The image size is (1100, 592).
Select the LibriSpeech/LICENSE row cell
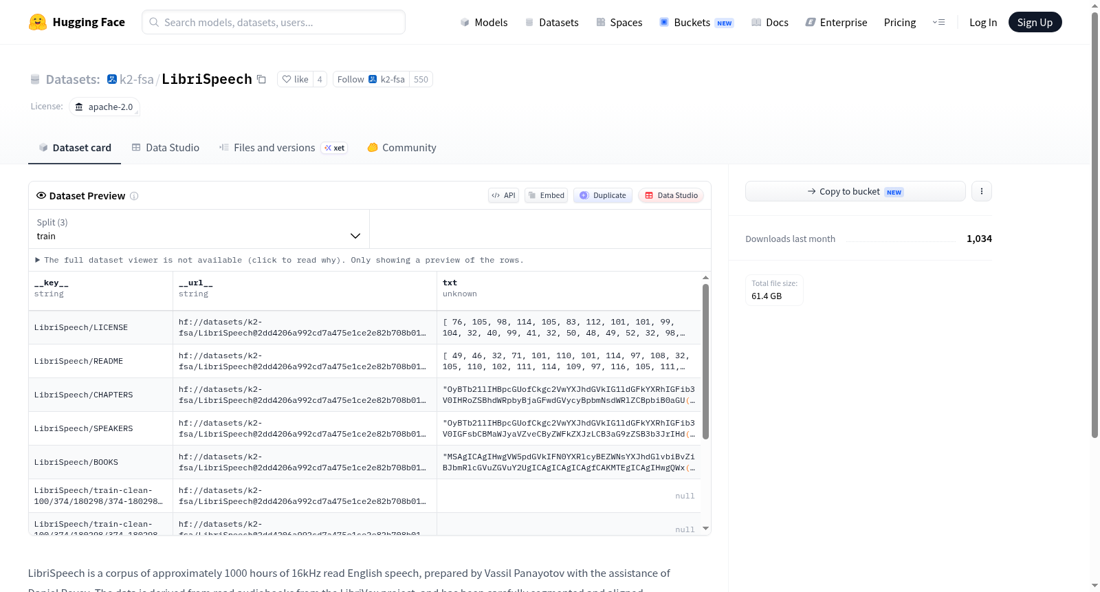100,327
